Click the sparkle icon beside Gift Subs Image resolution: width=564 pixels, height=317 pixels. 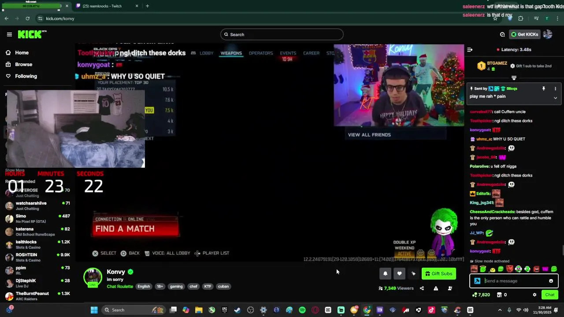pyautogui.click(x=413, y=273)
